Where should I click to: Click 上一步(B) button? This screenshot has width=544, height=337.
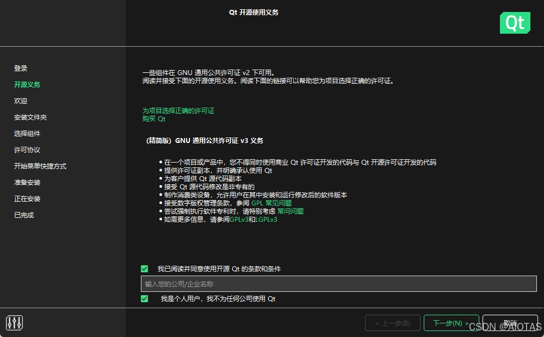tap(392, 323)
